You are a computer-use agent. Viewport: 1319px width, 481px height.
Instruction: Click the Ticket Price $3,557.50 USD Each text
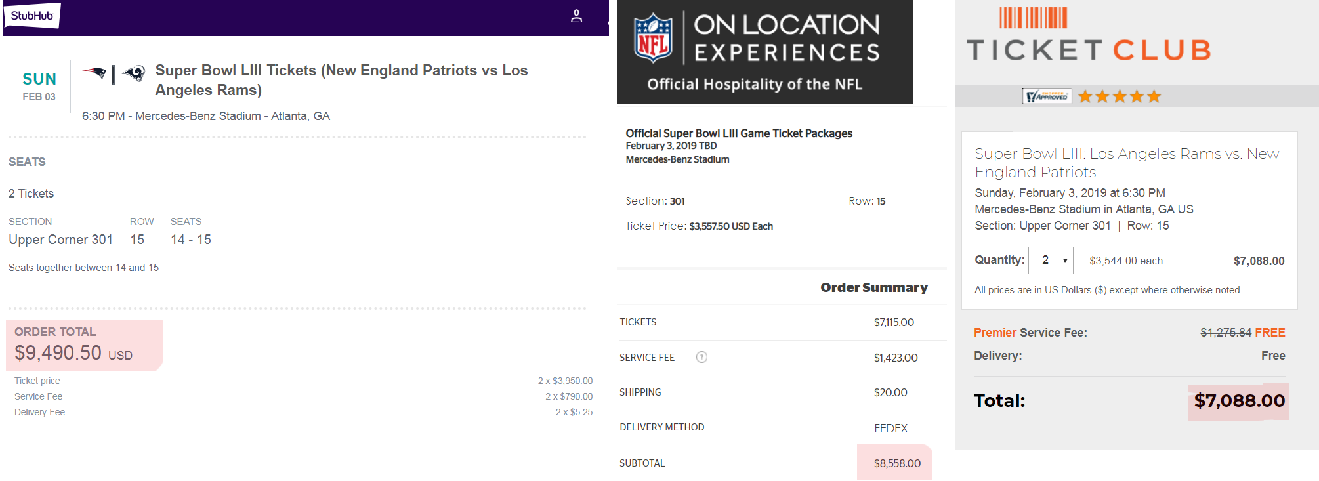[699, 226]
